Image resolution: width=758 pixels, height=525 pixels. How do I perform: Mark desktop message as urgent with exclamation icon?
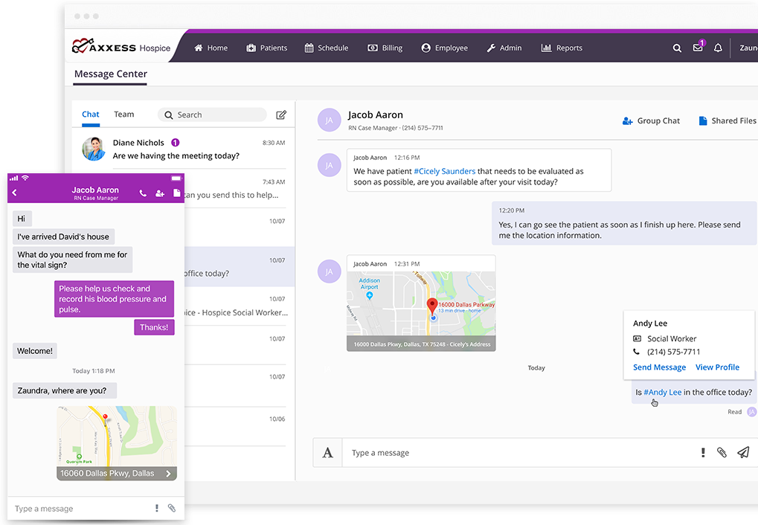pyautogui.click(x=703, y=452)
